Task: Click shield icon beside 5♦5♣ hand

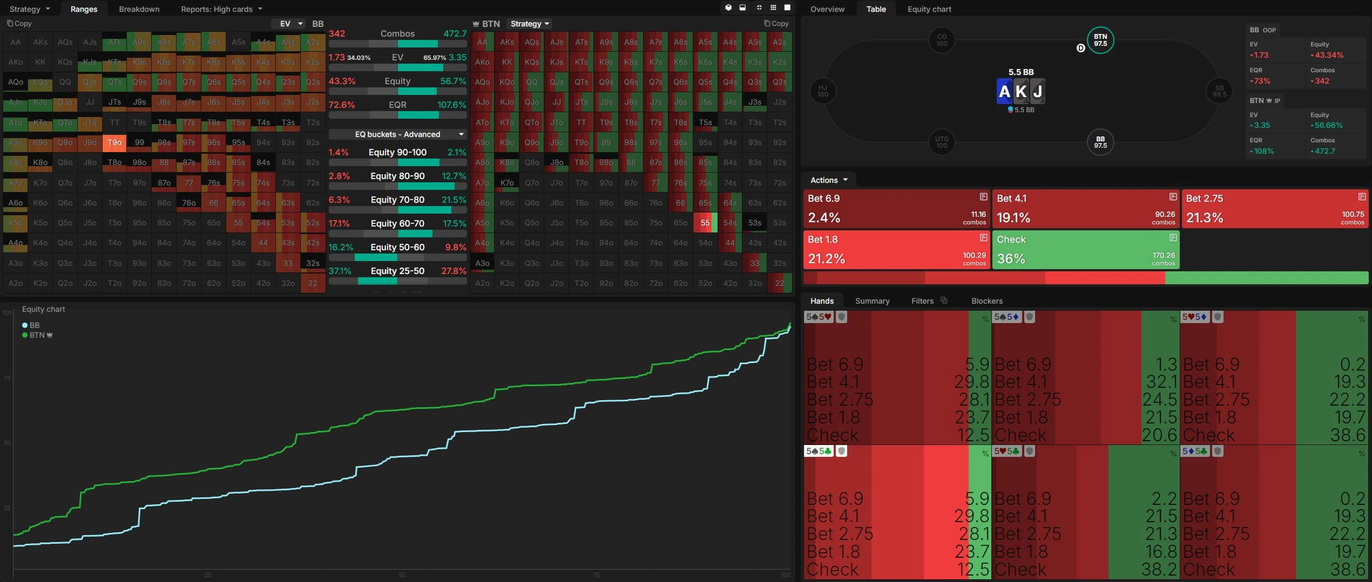Action: (x=1218, y=451)
